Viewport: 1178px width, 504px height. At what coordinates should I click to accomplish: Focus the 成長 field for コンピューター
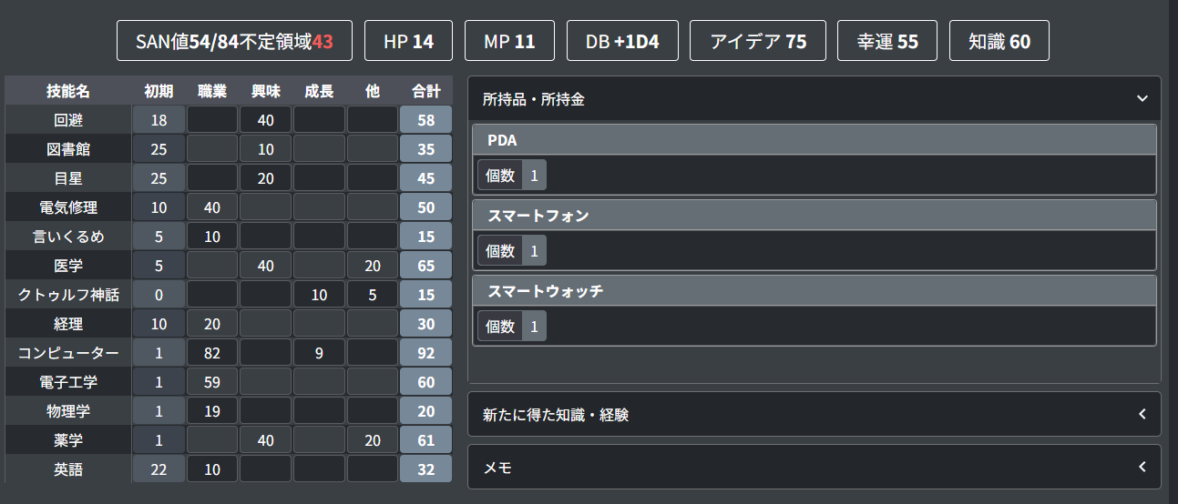[319, 353]
